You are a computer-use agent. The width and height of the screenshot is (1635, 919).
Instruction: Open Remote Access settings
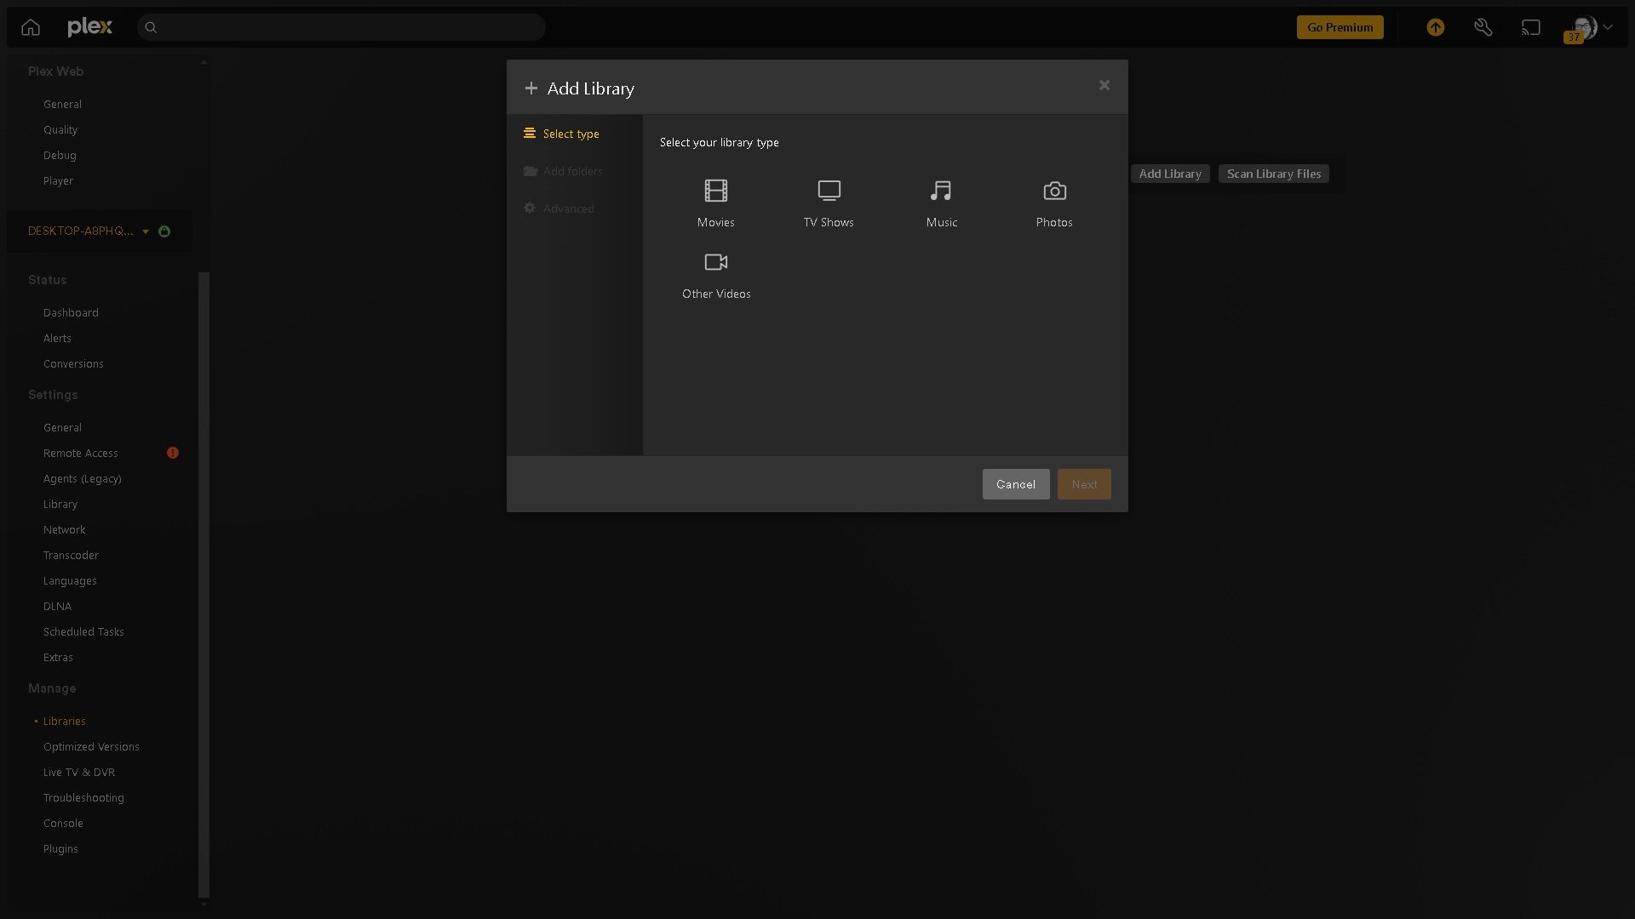[81, 453]
